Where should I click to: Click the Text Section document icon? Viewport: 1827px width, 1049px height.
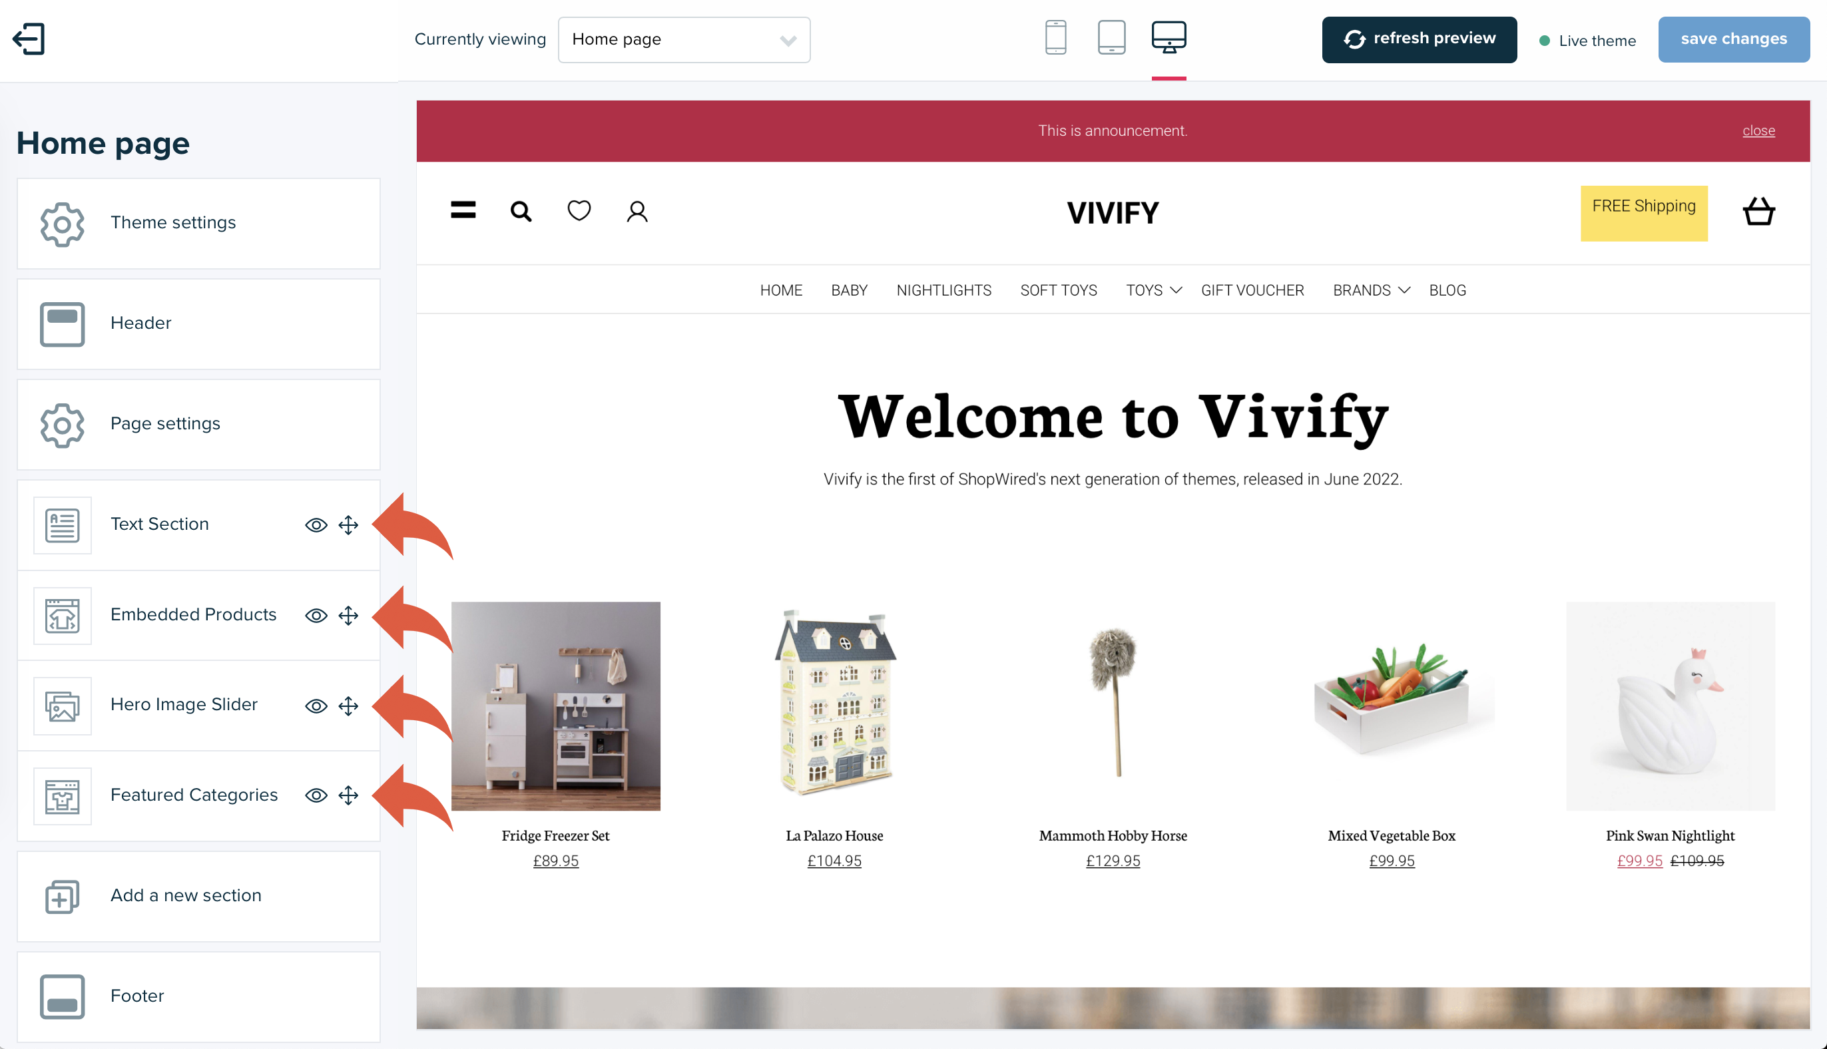61,523
